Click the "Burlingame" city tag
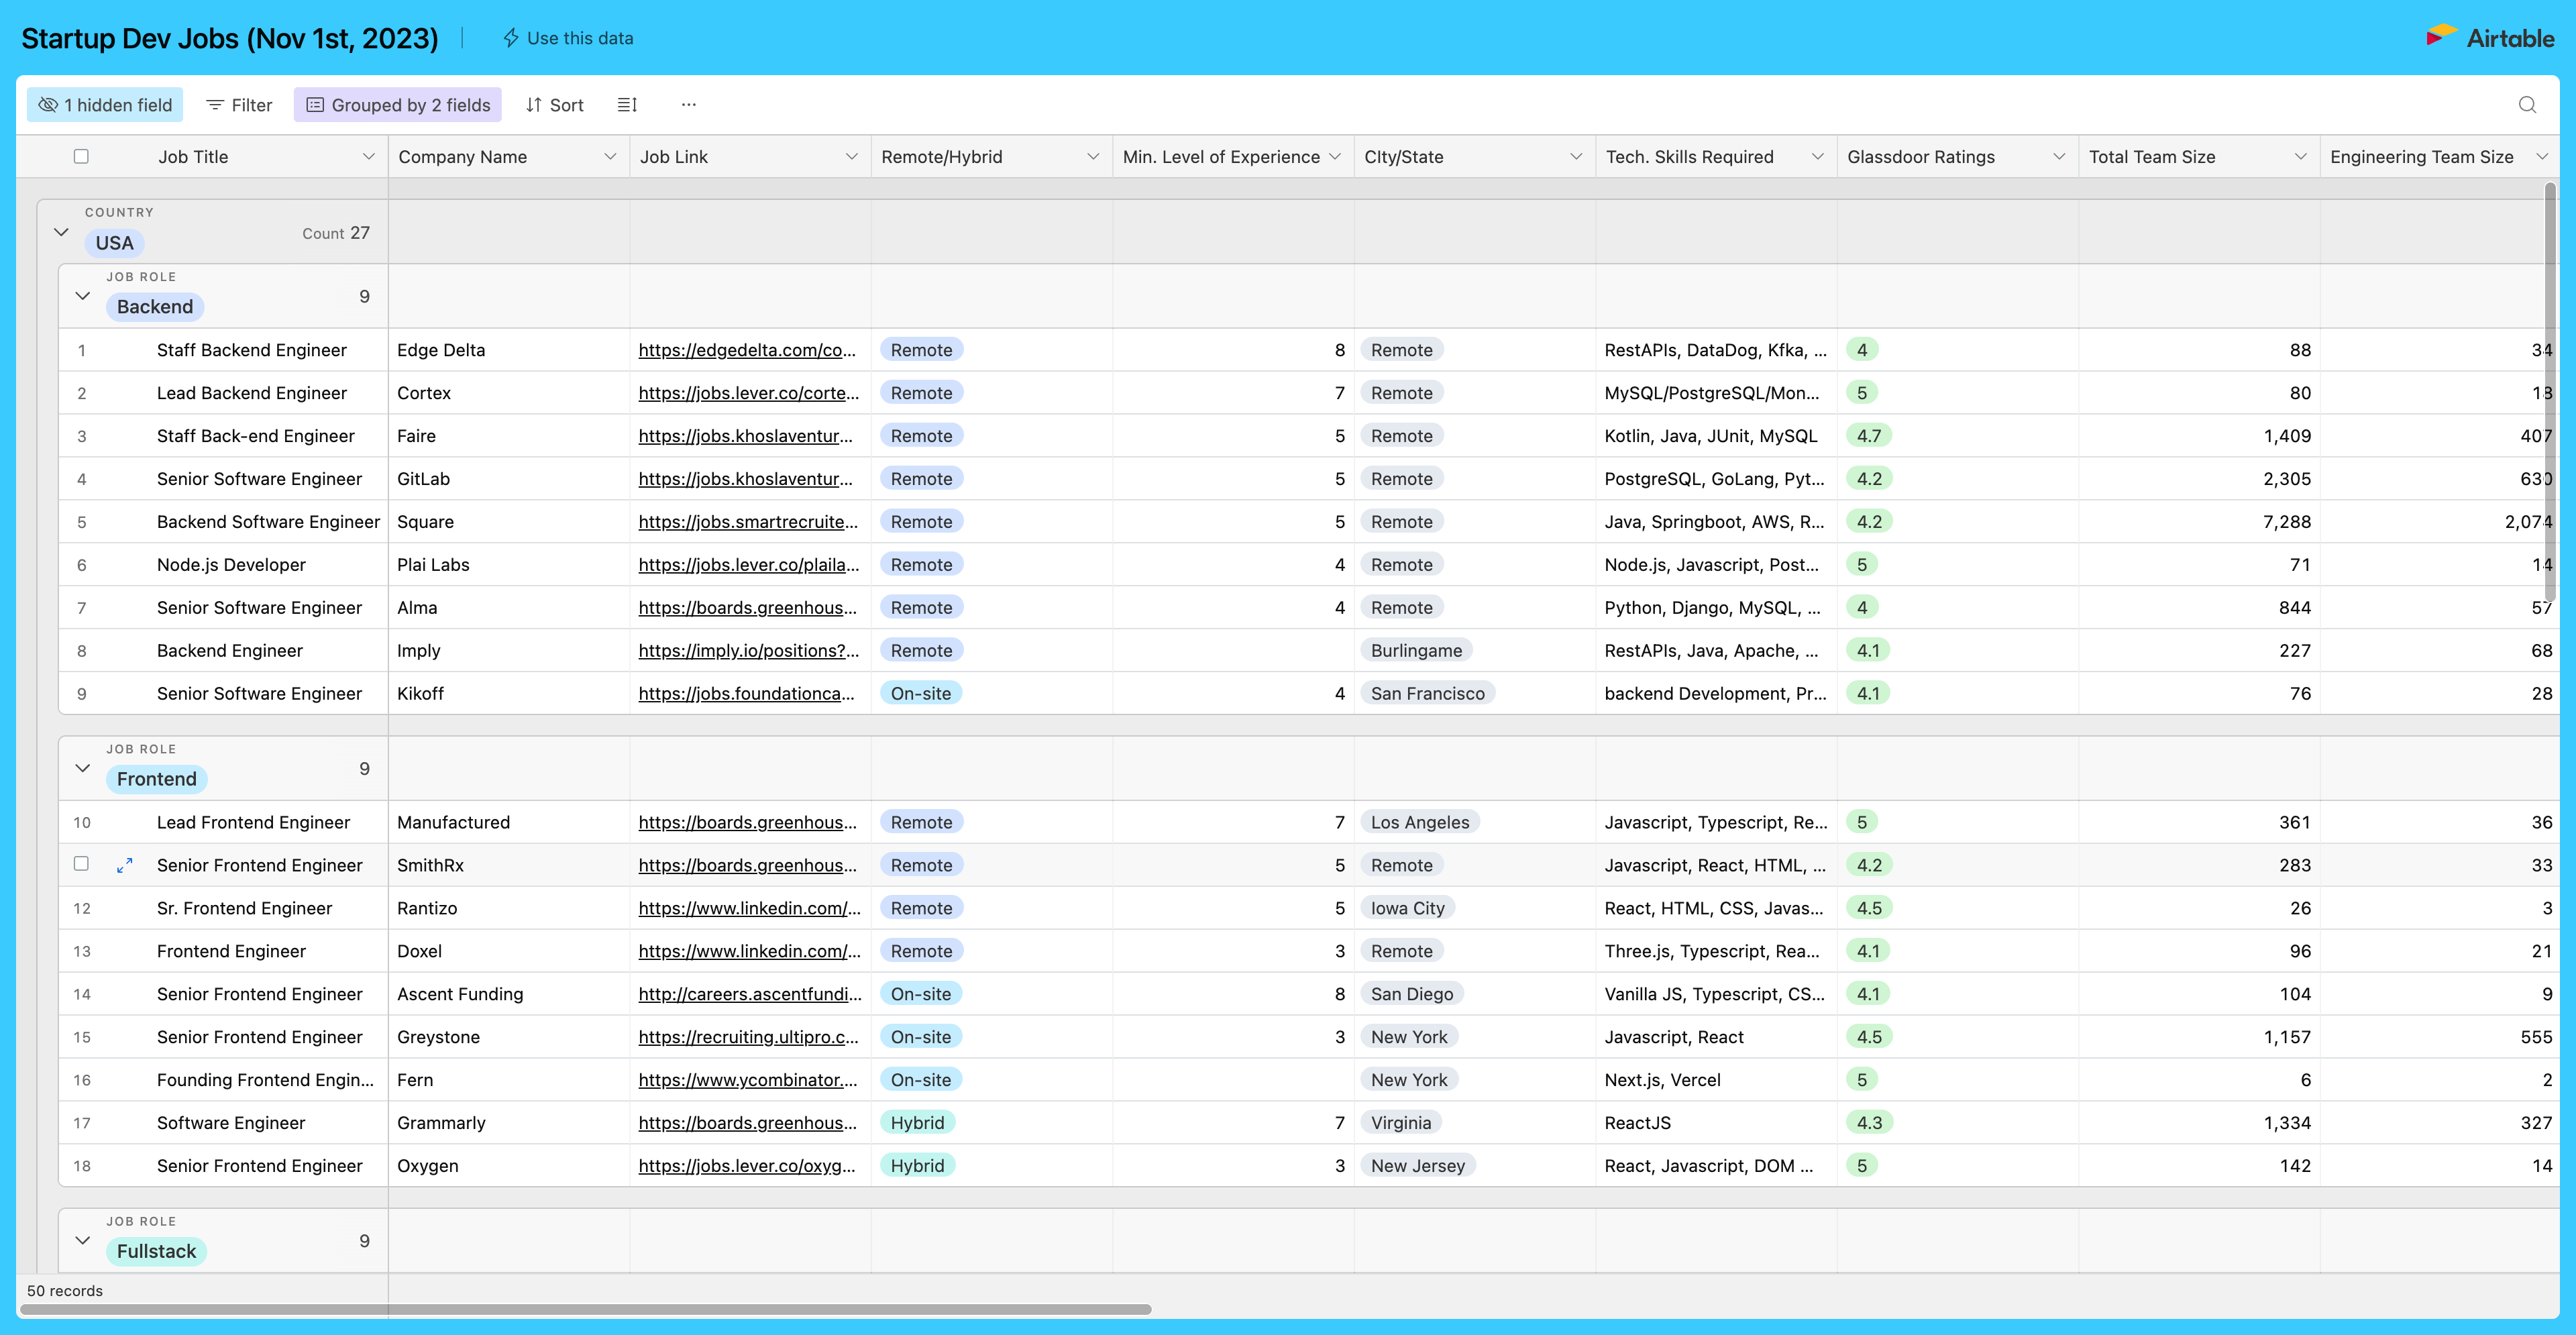This screenshot has width=2576, height=1335. pos(1416,651)
